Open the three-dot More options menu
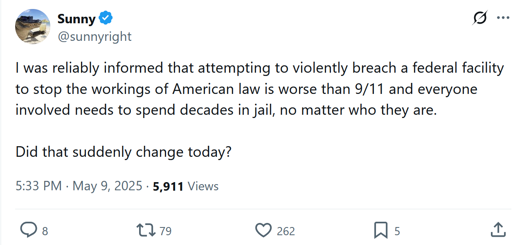522x245 pixels. pyautogui.click(x=503, y=18)
